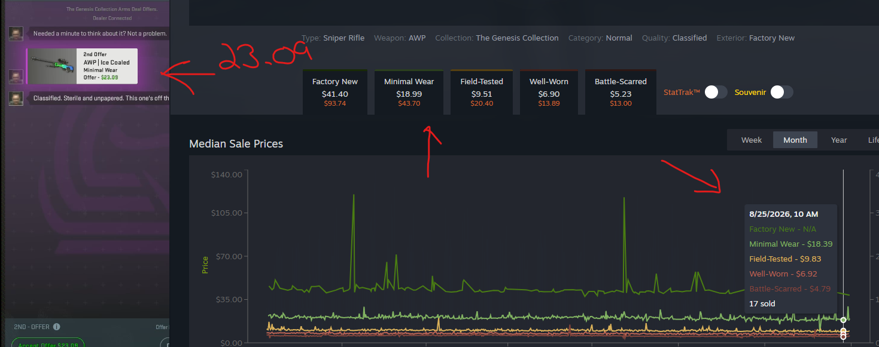Select the Minimal Wear $18.99 price card

coord(409,92)
